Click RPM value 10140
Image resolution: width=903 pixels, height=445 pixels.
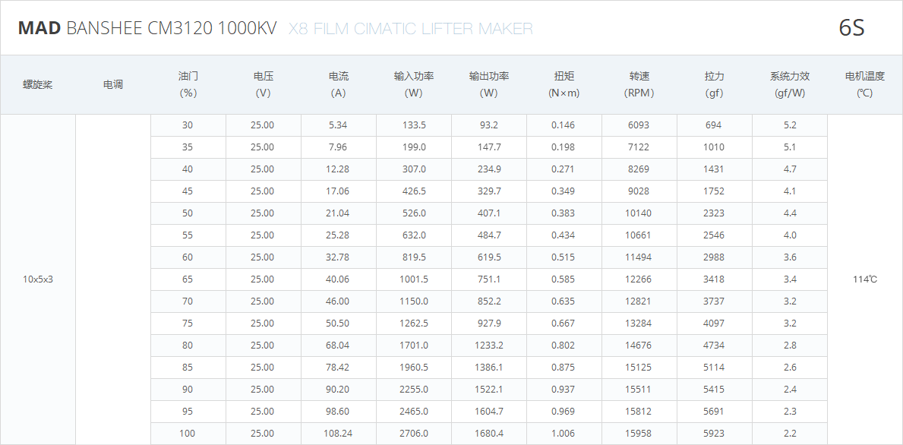[638, 213]
